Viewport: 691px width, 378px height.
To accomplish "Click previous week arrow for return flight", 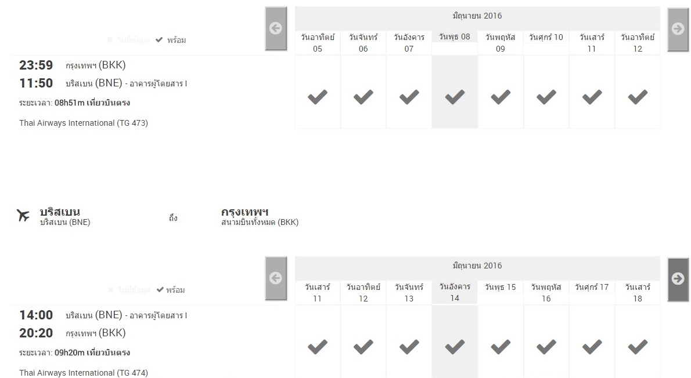I will click(x=276, y=278).
